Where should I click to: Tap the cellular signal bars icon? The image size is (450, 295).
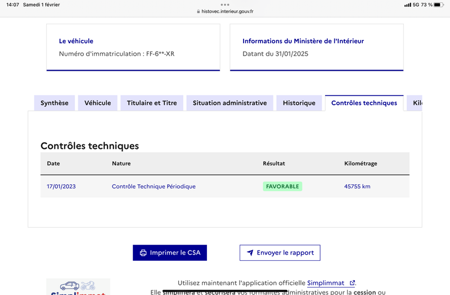click(x=407, y=5)
